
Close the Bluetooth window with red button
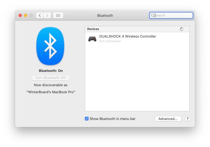(20, 15)
